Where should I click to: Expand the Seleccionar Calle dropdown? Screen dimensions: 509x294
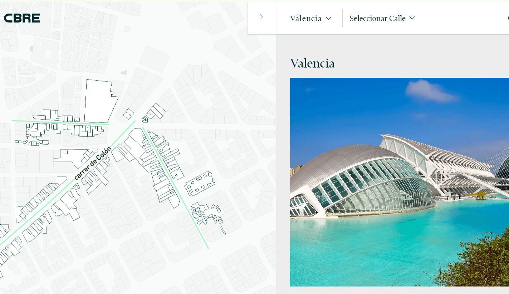(x=382, y=18)
